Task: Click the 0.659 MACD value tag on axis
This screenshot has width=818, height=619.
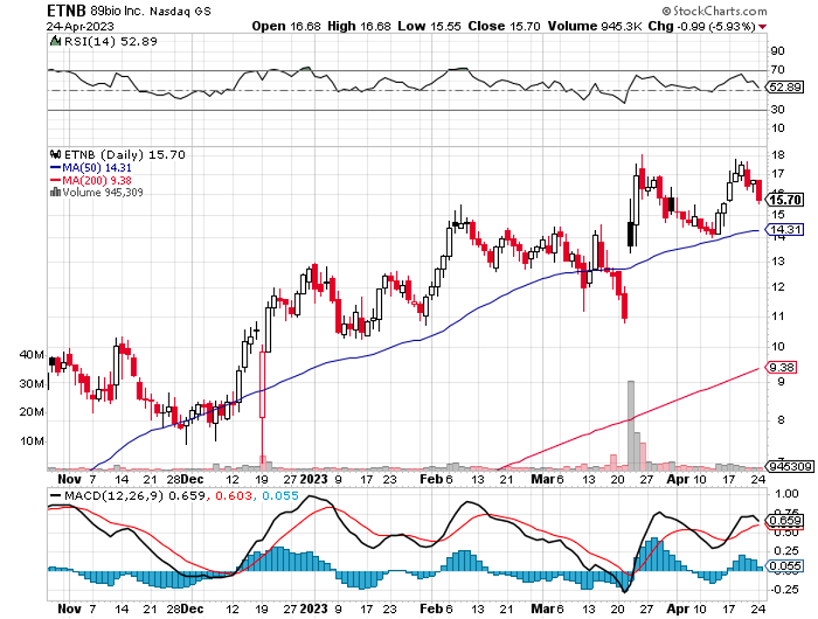Action: [x=785, y=520]
